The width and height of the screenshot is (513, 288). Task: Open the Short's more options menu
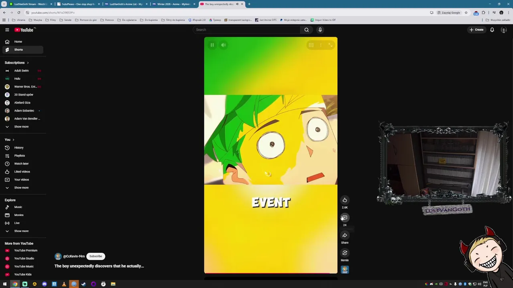tap(321, 45)
